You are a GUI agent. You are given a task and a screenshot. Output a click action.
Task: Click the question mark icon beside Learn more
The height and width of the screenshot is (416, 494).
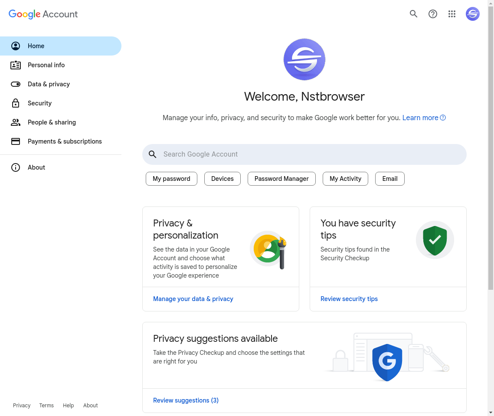coord(443,118)
